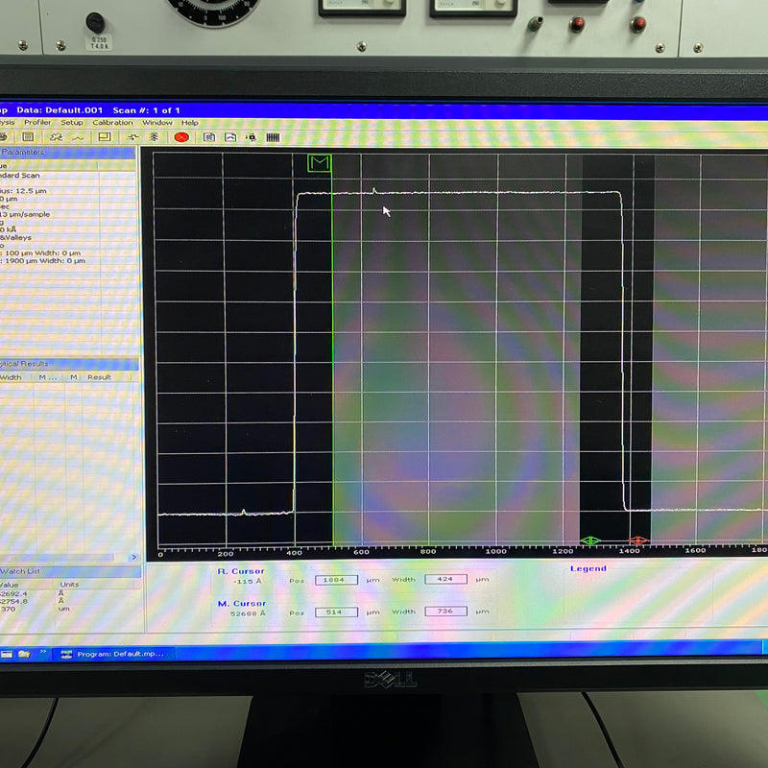Image resolution: width=768 pixels, height=768 pixels.
Task: Click the M. Cursor label
Action: [x=242, y=604]
